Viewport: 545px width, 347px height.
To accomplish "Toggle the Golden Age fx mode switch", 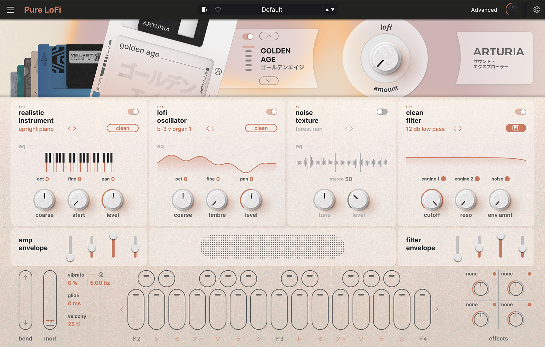I will pyautogui.click(x=248, y=36).
